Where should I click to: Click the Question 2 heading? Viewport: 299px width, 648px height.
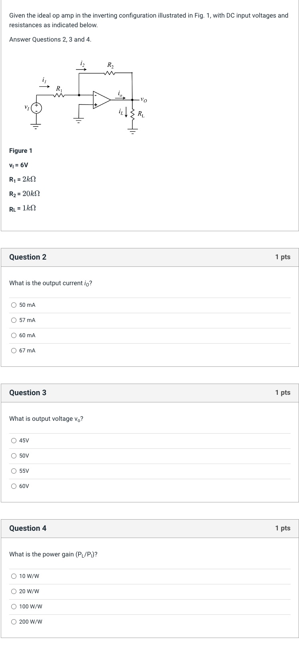pyautogui.click(x=28, y=257)
